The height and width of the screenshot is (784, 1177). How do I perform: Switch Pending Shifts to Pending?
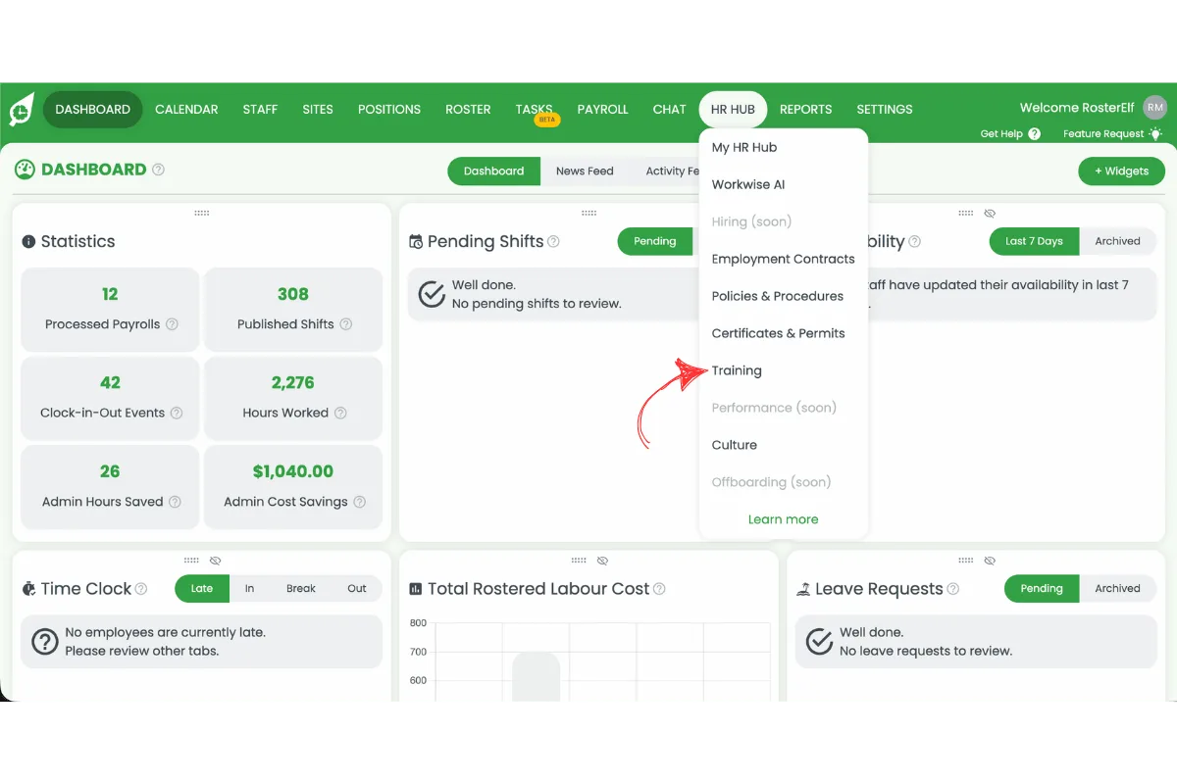(x=655, y=241)
